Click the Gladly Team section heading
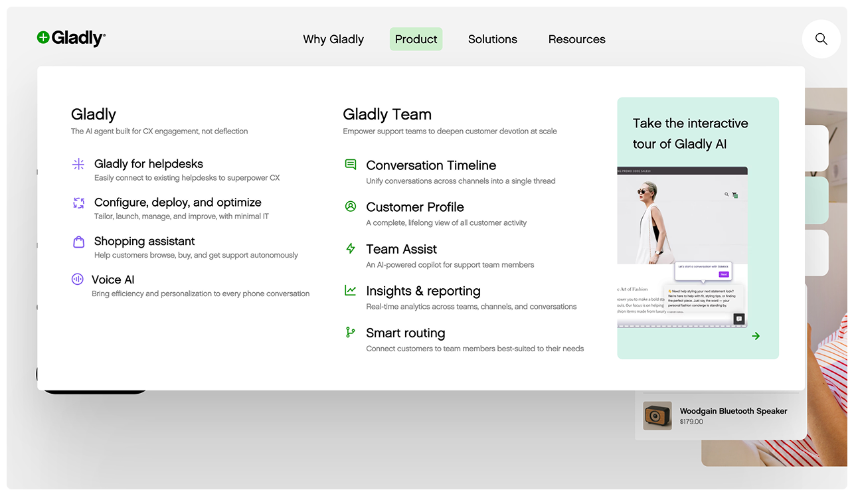 [387, 114]
